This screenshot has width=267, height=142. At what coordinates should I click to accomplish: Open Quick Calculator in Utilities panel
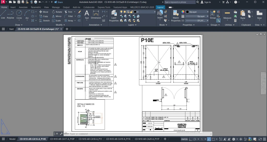click(x=235, y=20)
